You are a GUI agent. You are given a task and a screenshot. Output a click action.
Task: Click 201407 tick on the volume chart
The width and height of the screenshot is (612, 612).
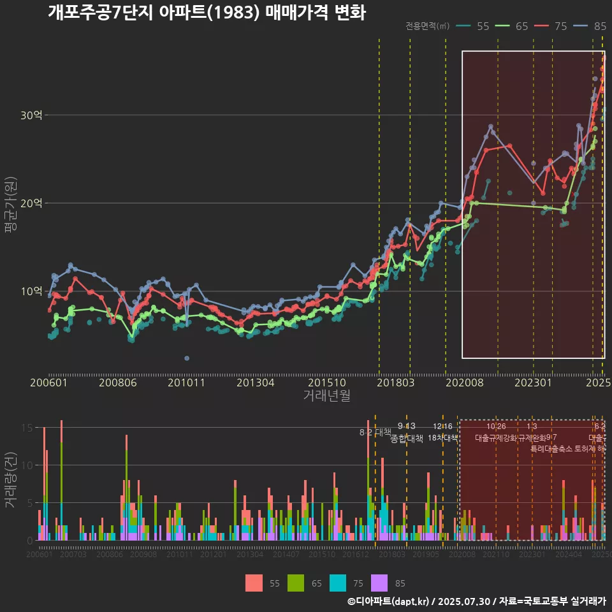pyautogui.click(x=286, y=555)
